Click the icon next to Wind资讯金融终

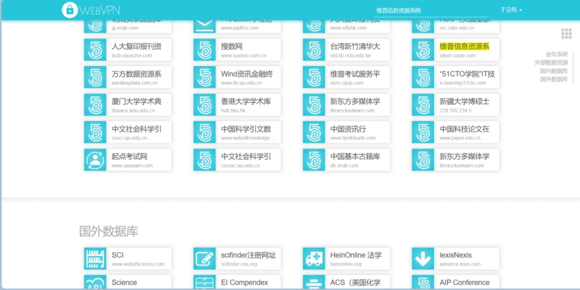click(205, 77)
